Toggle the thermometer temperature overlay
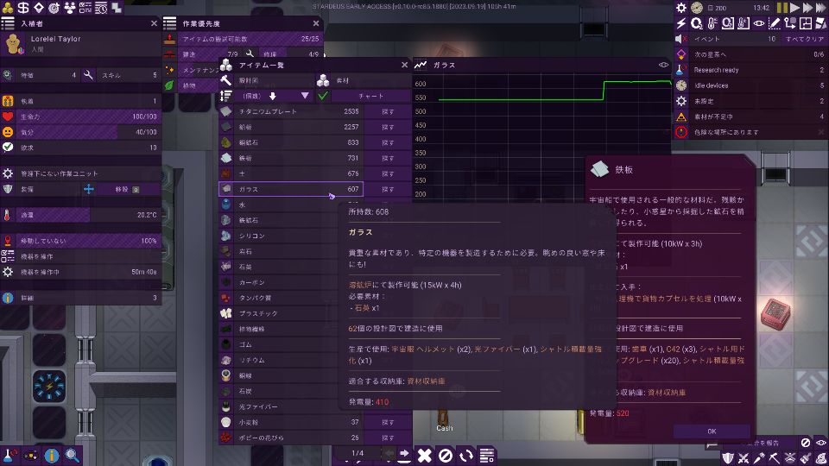 pyautogui.click(x=712, y=23)
